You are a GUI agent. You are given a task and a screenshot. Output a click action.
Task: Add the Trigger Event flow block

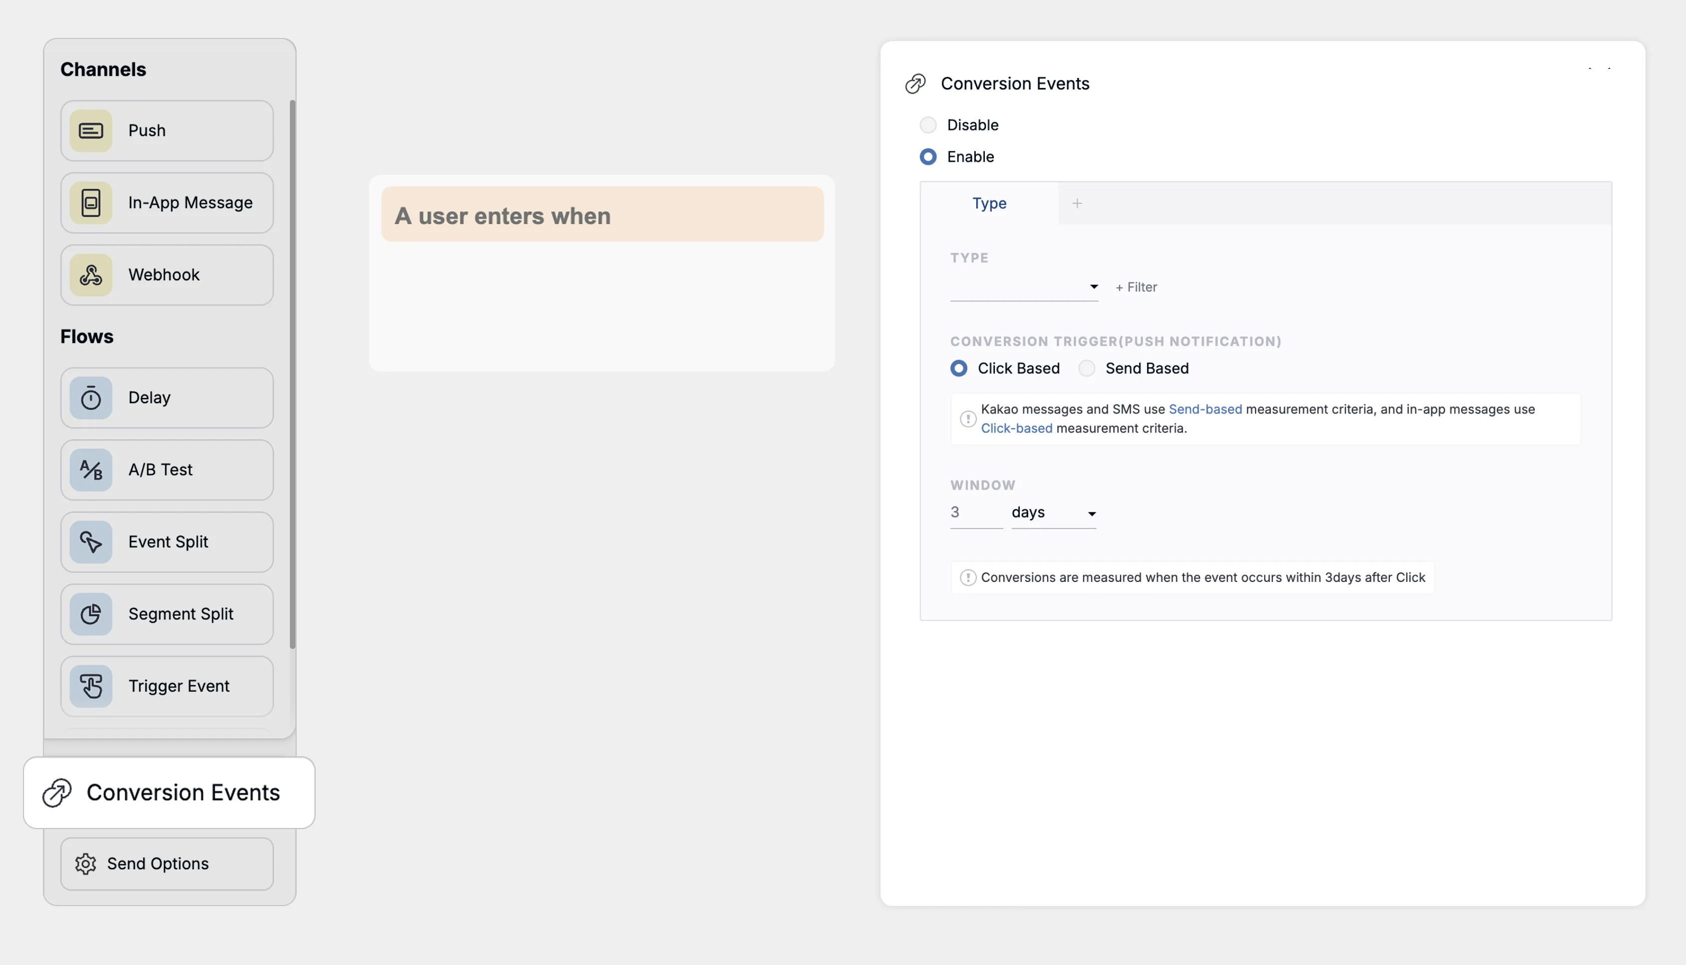(167, 687)
